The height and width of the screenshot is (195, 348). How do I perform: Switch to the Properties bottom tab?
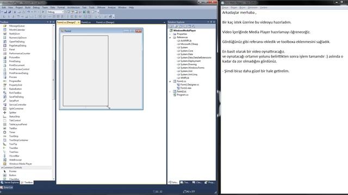click(x=209, y=183)
